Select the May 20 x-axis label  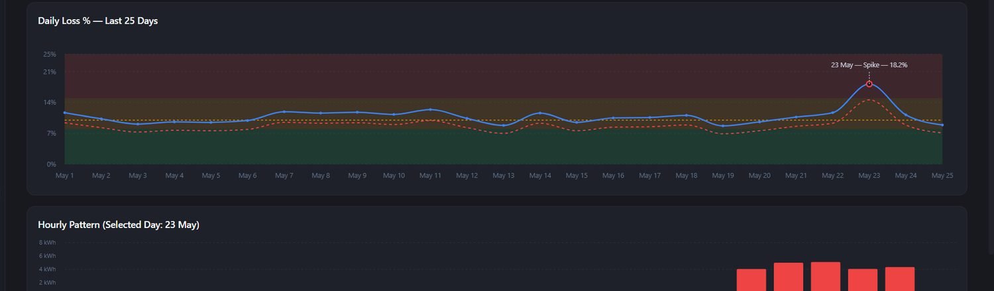[759, 176]
